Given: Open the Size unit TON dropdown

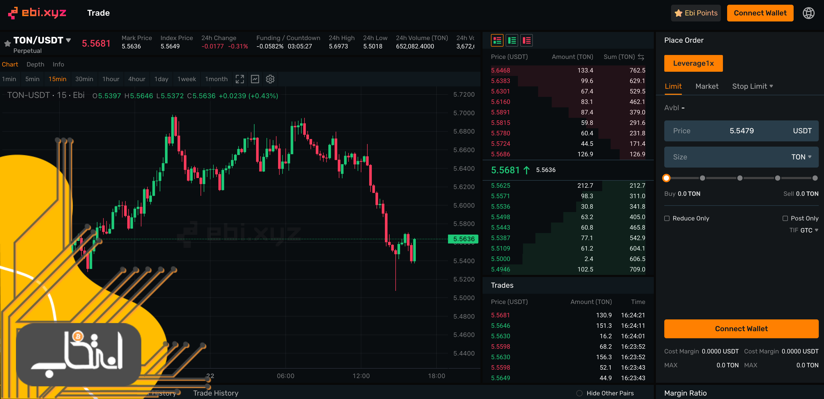Looking at the screenshot, I should [x=801, y=157].
